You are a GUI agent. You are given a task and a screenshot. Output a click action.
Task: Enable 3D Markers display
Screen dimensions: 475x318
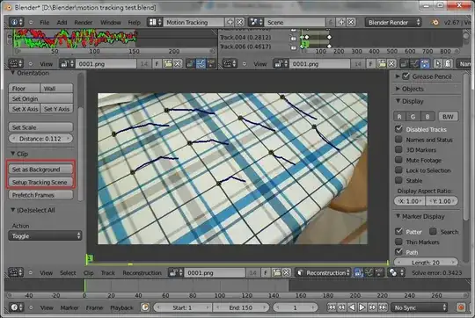point(399,149)
